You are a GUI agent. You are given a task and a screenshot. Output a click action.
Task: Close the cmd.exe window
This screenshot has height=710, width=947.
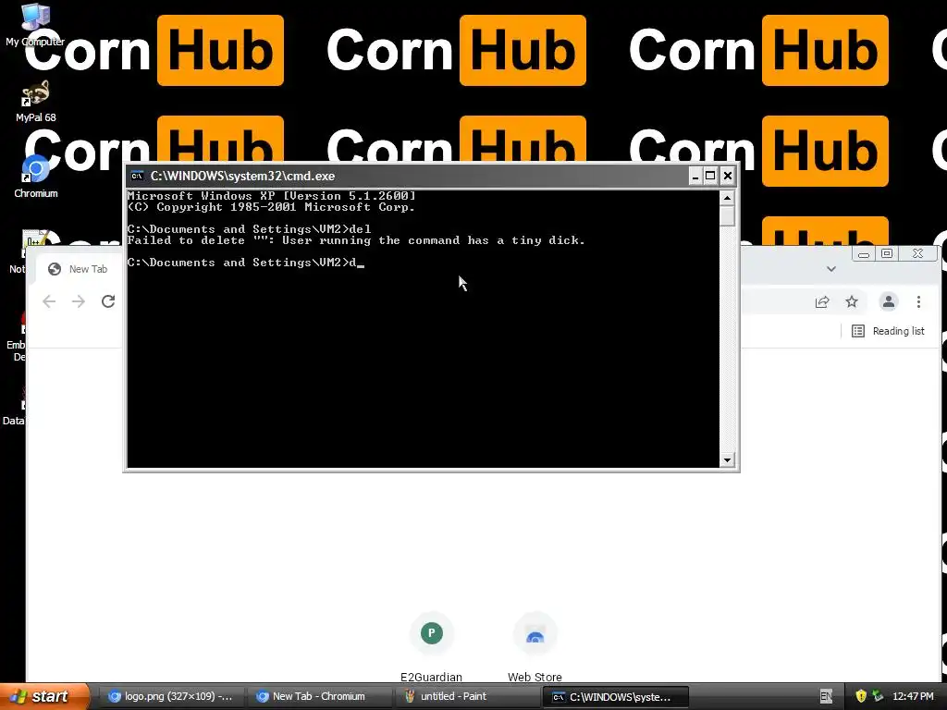click(728, 176)
